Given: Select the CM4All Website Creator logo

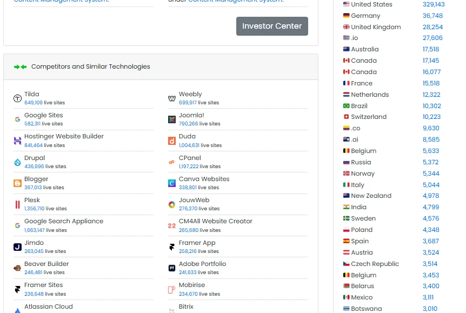Looking at the screenshot, I should [x=172, y=226].
